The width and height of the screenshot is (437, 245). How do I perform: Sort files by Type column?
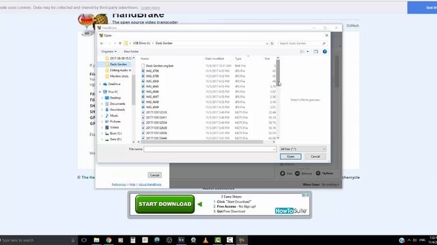[238, 59]
